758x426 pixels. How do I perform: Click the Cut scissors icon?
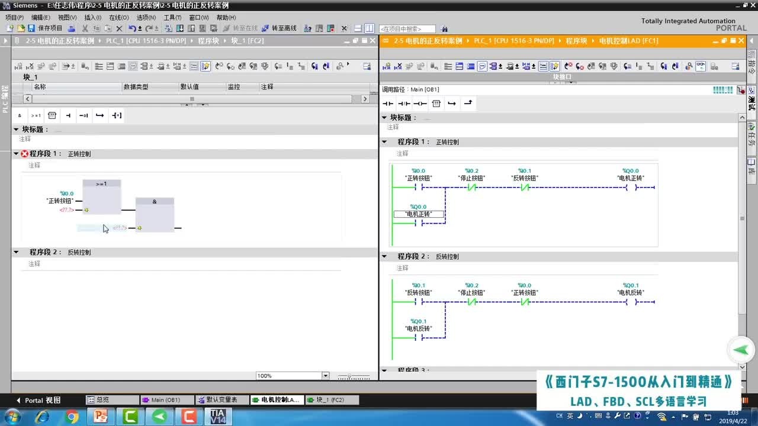[x=85, y=28]
